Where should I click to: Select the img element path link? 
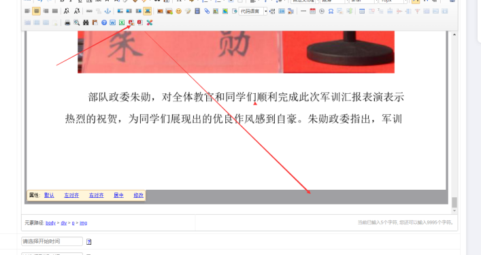point(84,223)
